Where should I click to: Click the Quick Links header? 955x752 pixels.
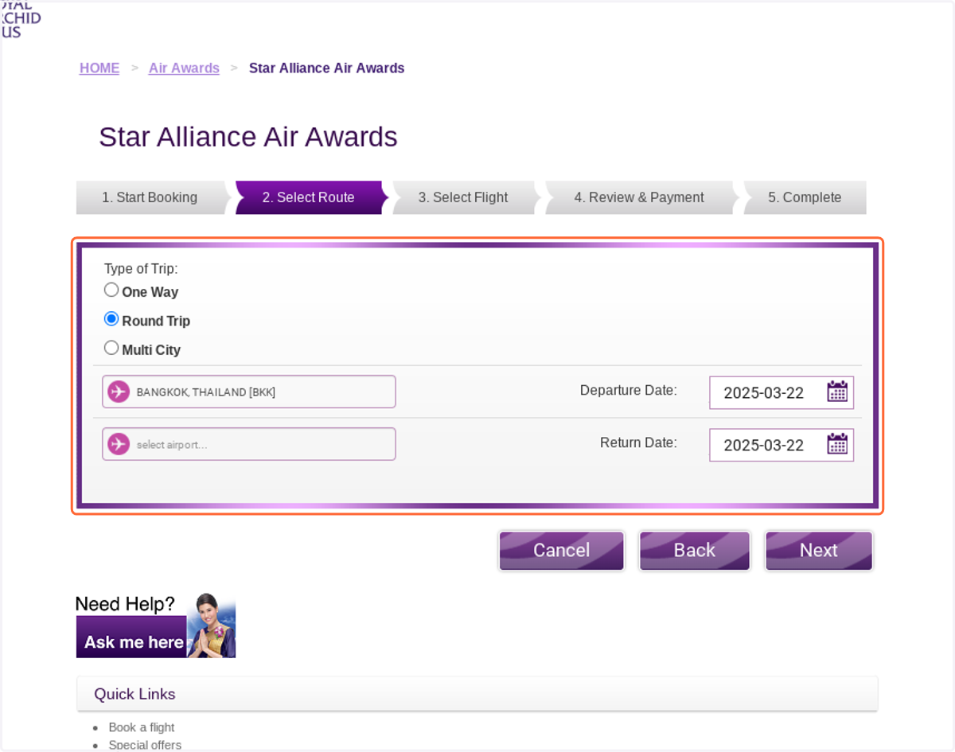point(477,694)
